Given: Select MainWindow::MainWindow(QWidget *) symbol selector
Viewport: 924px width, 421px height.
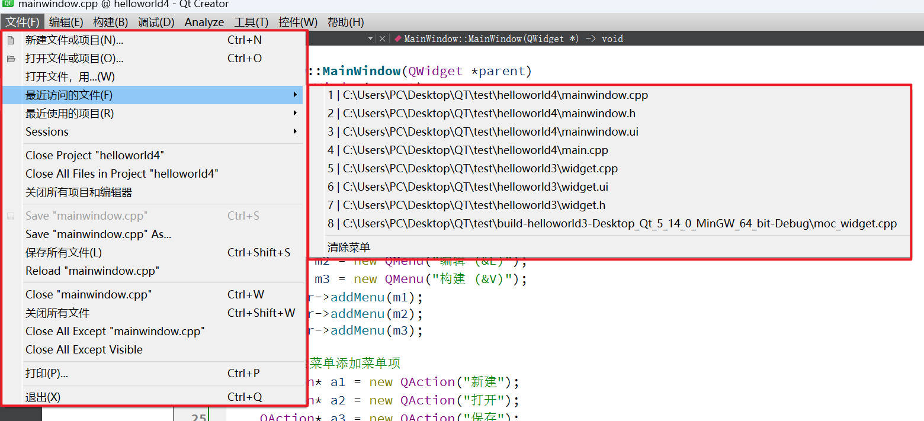Looking at the screenshot, I should 514,38.
